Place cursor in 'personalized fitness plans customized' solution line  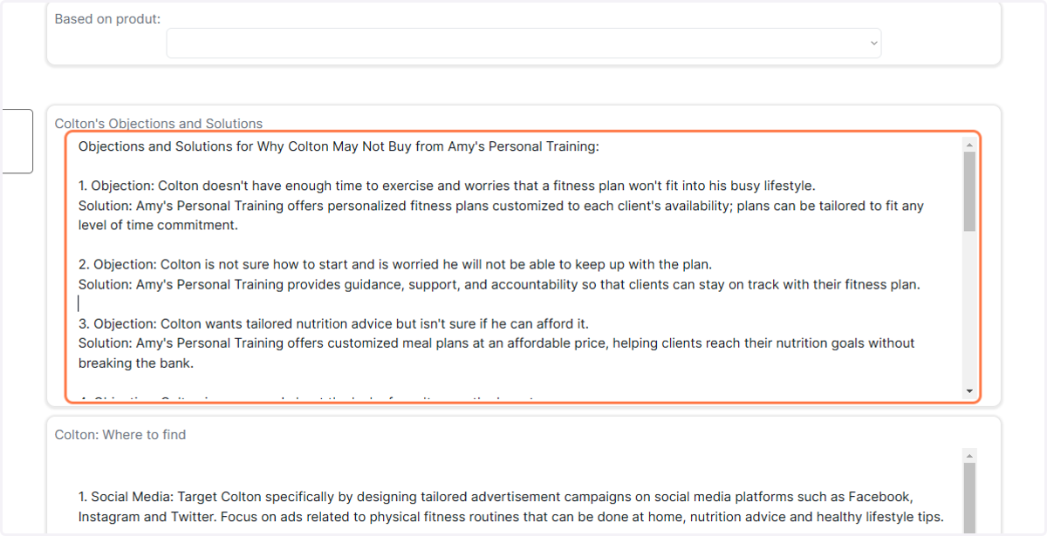click(x=501, y=206)
